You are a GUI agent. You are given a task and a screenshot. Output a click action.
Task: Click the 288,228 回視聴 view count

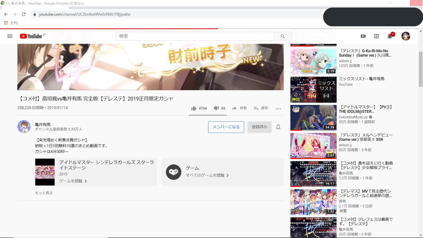31,108
